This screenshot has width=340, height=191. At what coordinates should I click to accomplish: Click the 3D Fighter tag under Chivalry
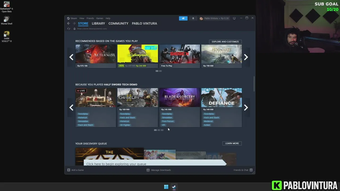tap(125, 125)
